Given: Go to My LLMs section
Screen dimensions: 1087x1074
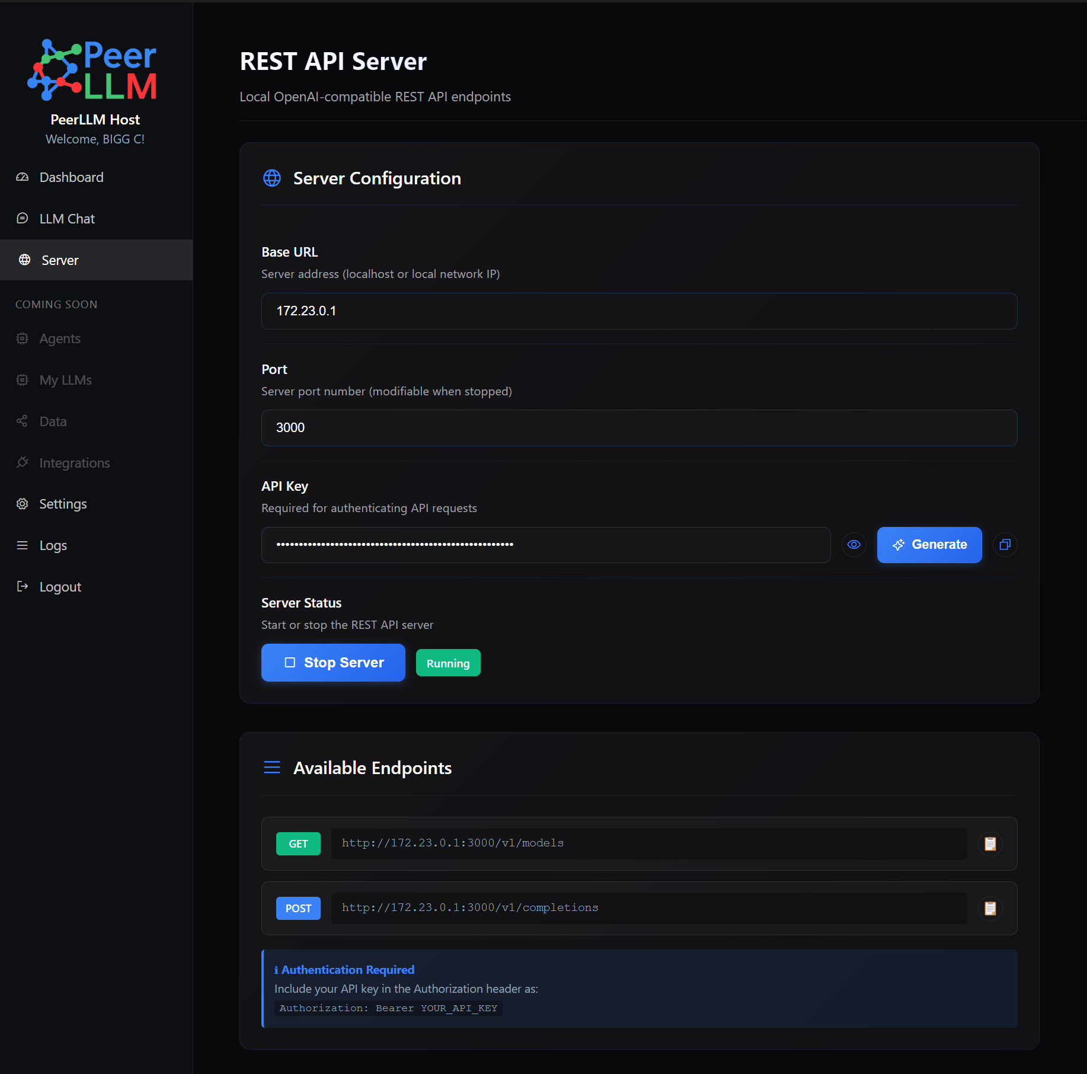Looking at the screenshot, I should tap(65, 380).
